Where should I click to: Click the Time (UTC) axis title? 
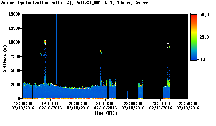106,113
